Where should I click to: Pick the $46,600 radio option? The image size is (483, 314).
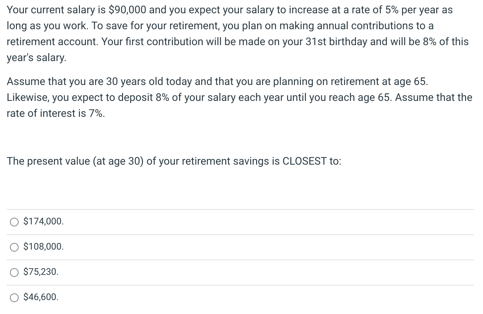tap(14, 298)
